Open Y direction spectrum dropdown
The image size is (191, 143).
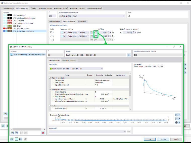point(88,36)
